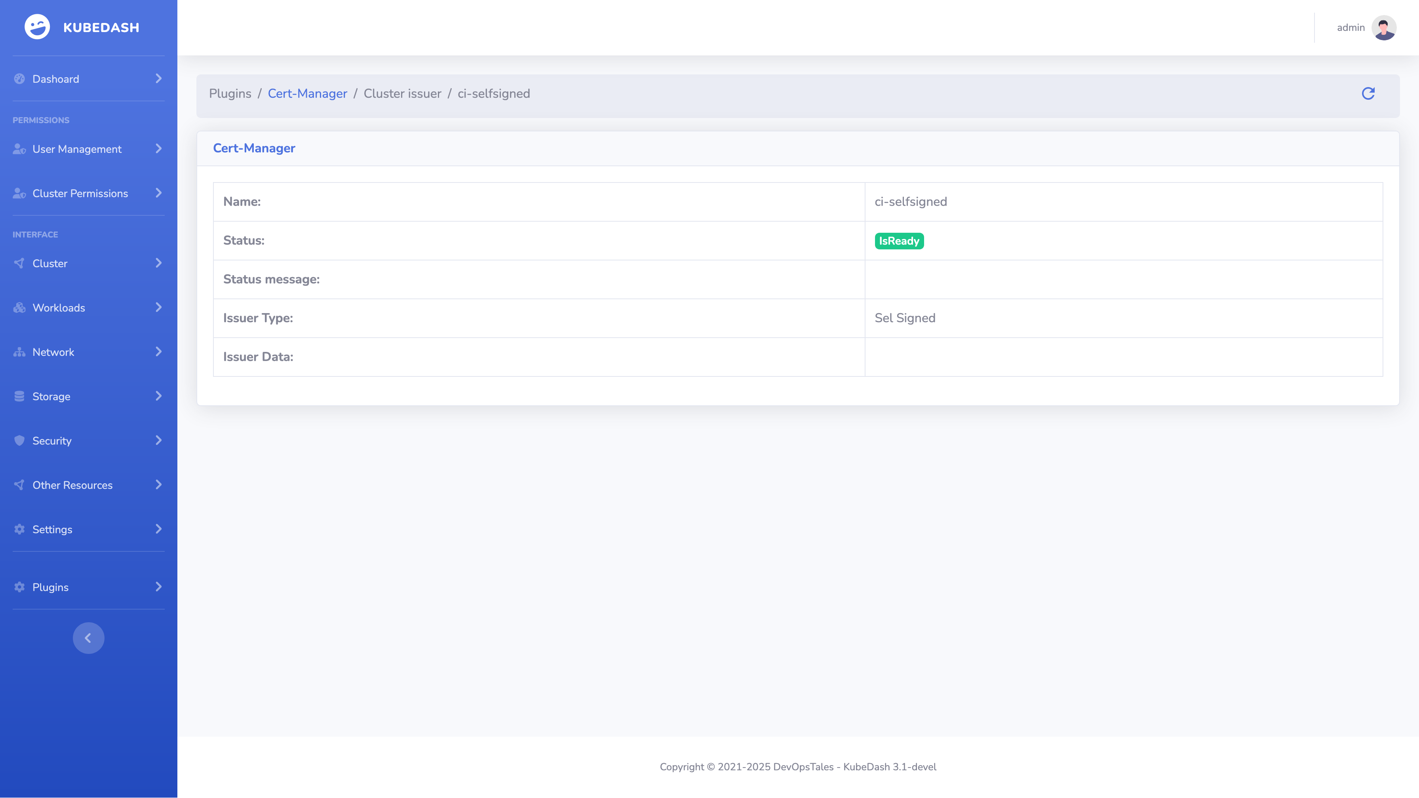
Task: Click the Plugins gear icon
Action: click(20, 587)
